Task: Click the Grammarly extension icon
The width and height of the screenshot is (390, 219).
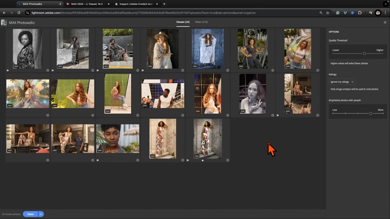Action: click(x=338, y=13)
